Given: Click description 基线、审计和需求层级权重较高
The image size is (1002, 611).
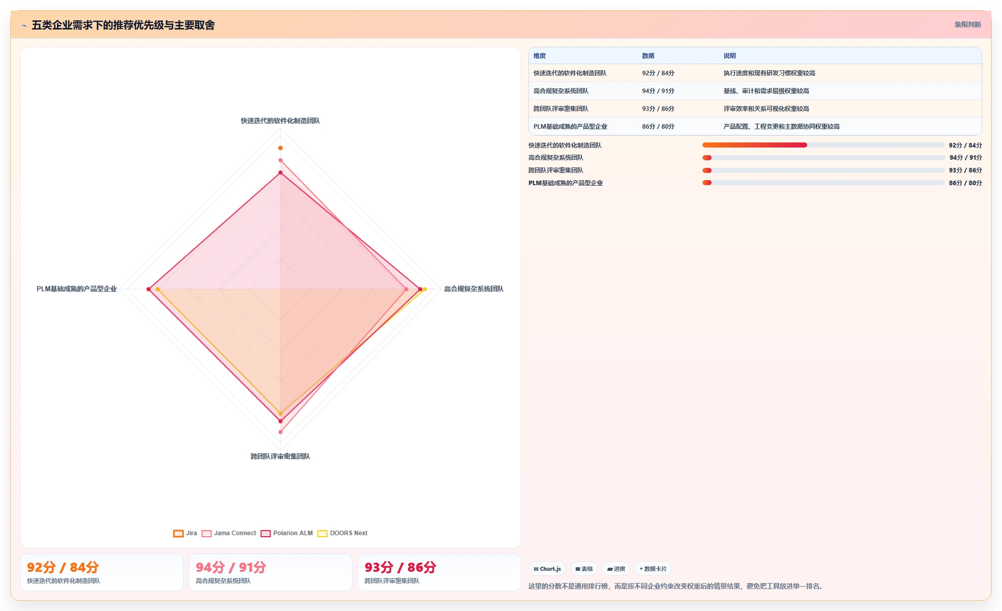Looking at the screenshot, I should click(x=766, y=91).
